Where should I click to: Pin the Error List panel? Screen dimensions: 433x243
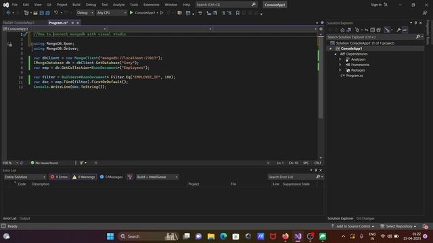pos(316,170)
